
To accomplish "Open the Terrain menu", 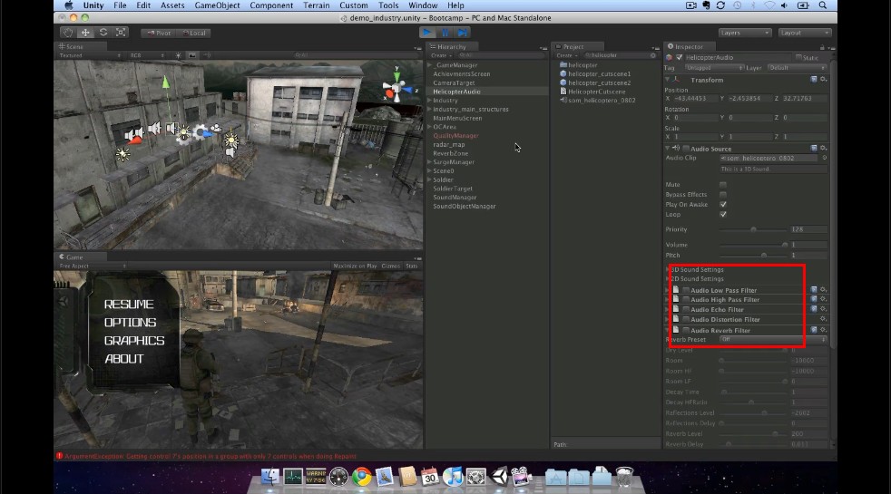I will pos(316,5).
